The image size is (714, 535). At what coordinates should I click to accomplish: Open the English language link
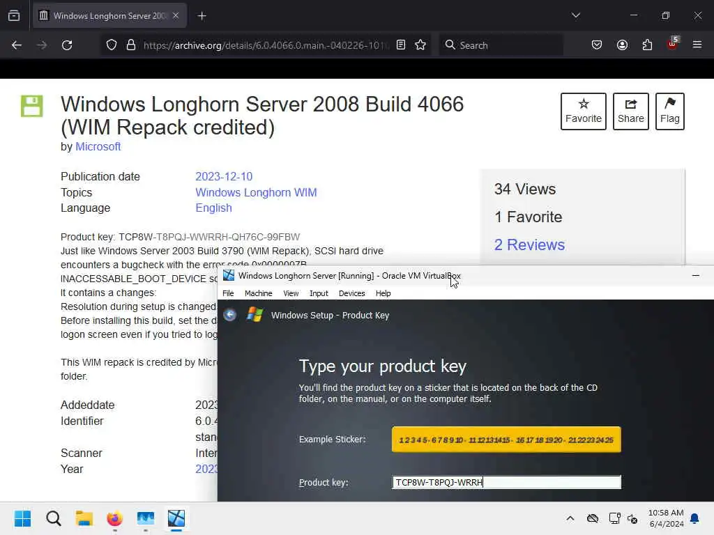213,208
